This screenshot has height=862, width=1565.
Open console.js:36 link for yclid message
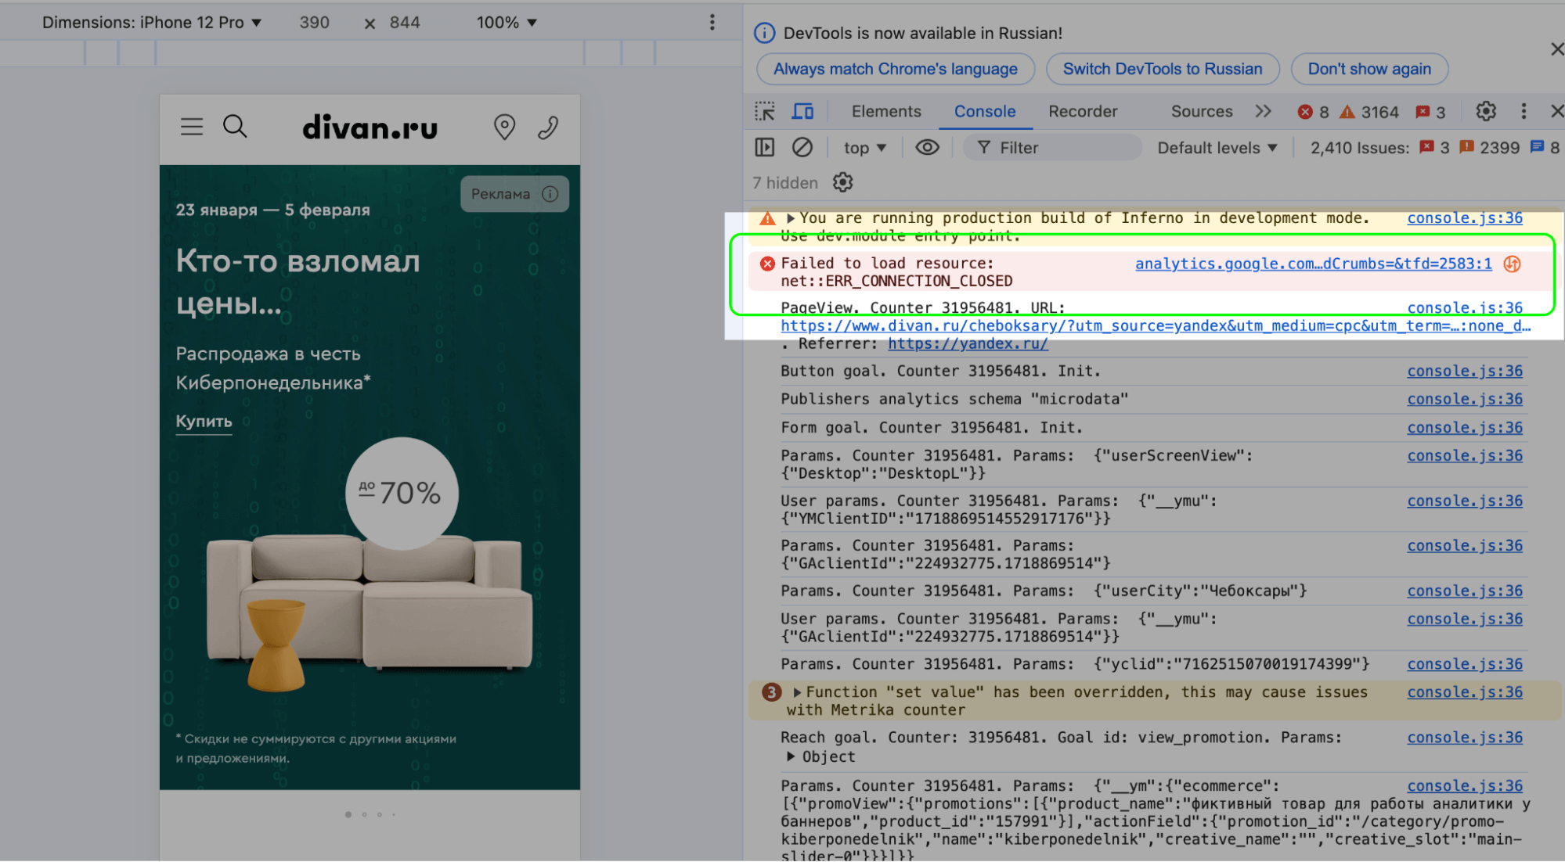[x=1465, y=664]
